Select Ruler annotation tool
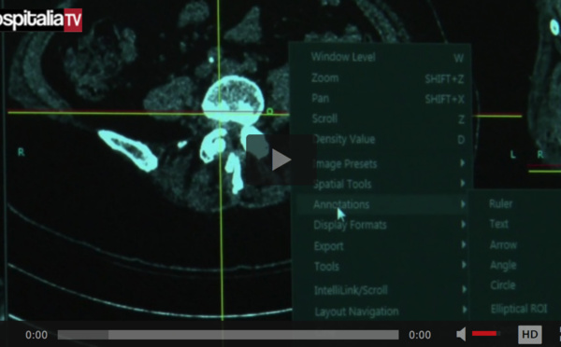Screen dimensions: 561x347 tap(500, 204)
